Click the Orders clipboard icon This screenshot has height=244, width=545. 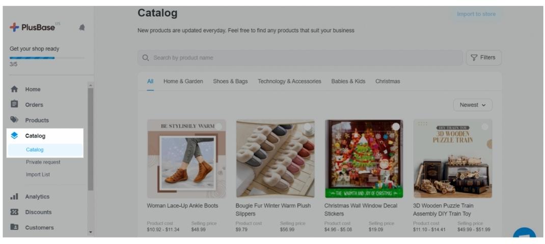click(14, 104)
